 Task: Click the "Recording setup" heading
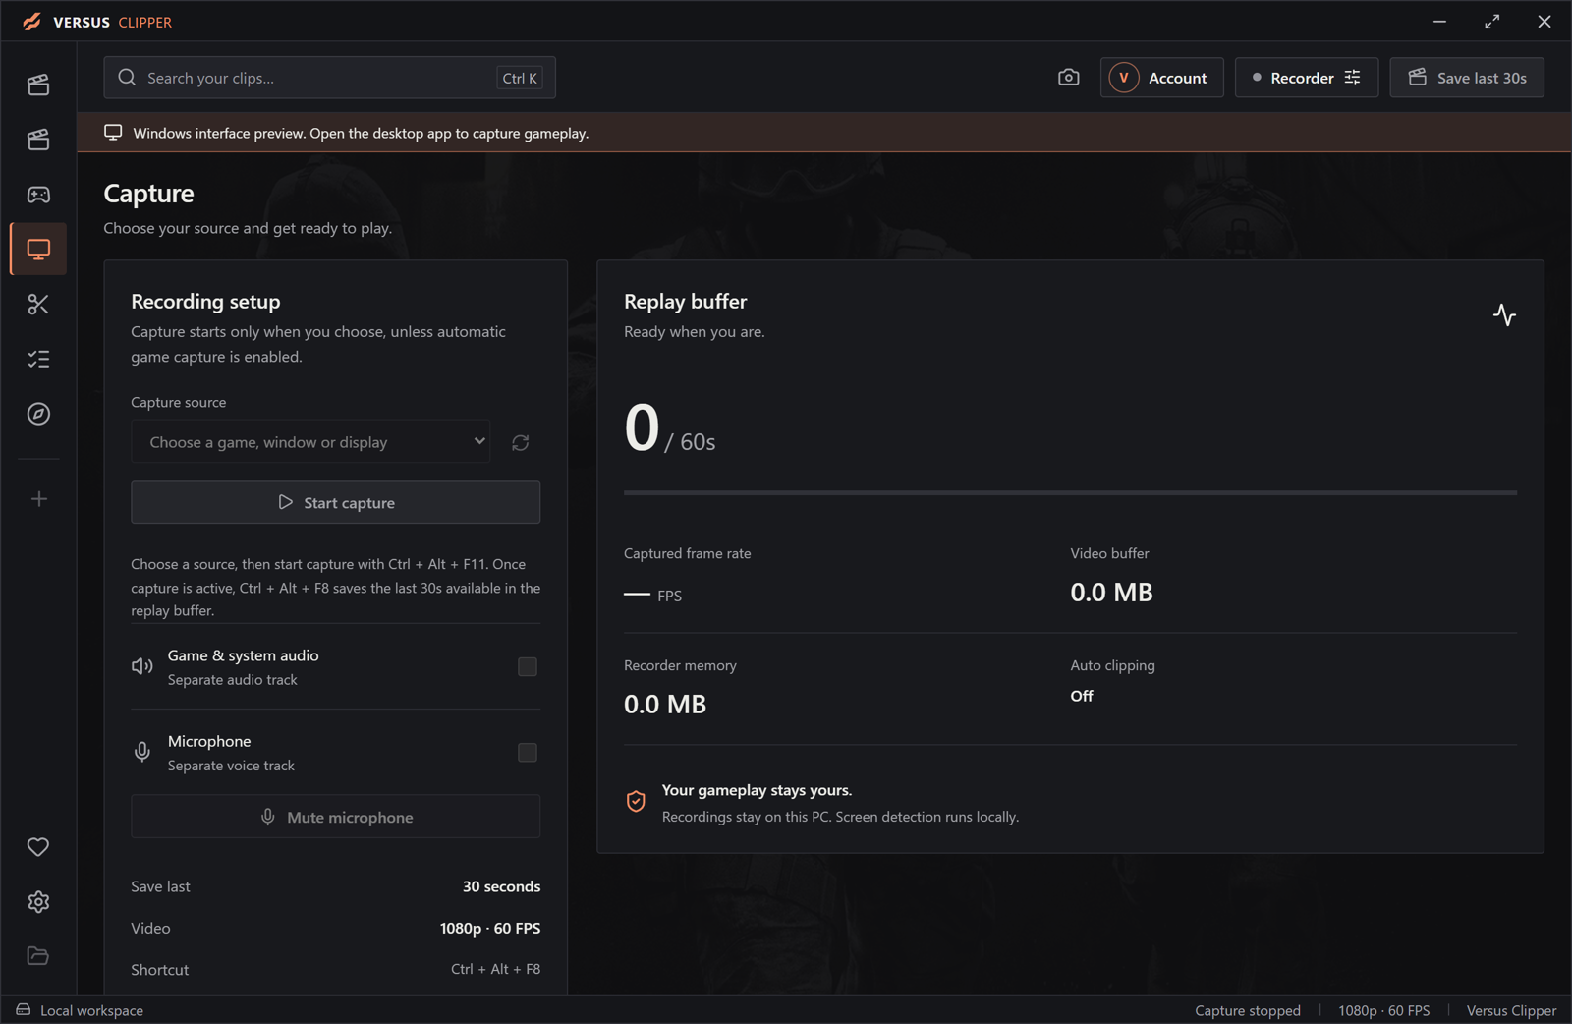click(x=205, y=302)
